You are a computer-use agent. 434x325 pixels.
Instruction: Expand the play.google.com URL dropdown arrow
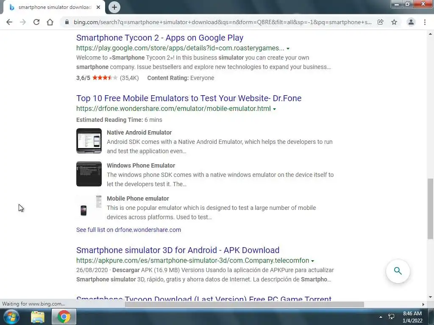coord(288,49)
